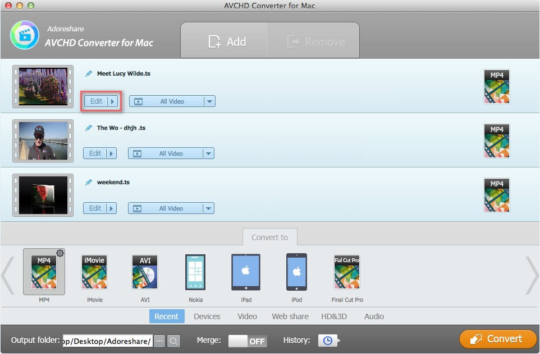This screenshot has width=540, height=354.
Task: Click MP4 output format icon for Meet Lucy Wilde.ts
Action: tap(497, 87)
